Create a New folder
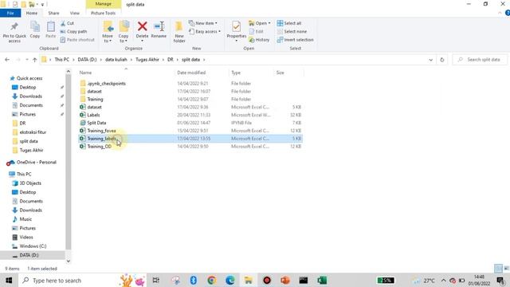Image resolution: width=510 pixels, height=287 pixels. point(179,32)
